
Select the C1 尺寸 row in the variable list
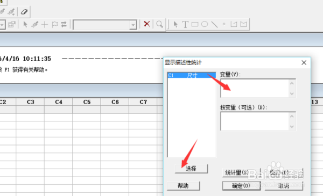click(x=192, y=75)
